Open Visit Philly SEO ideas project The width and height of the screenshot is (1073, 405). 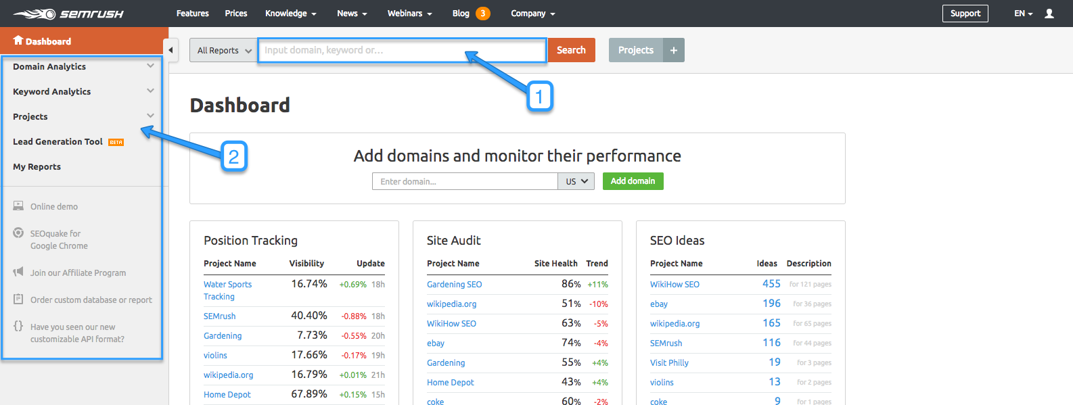tap(669, 362)
